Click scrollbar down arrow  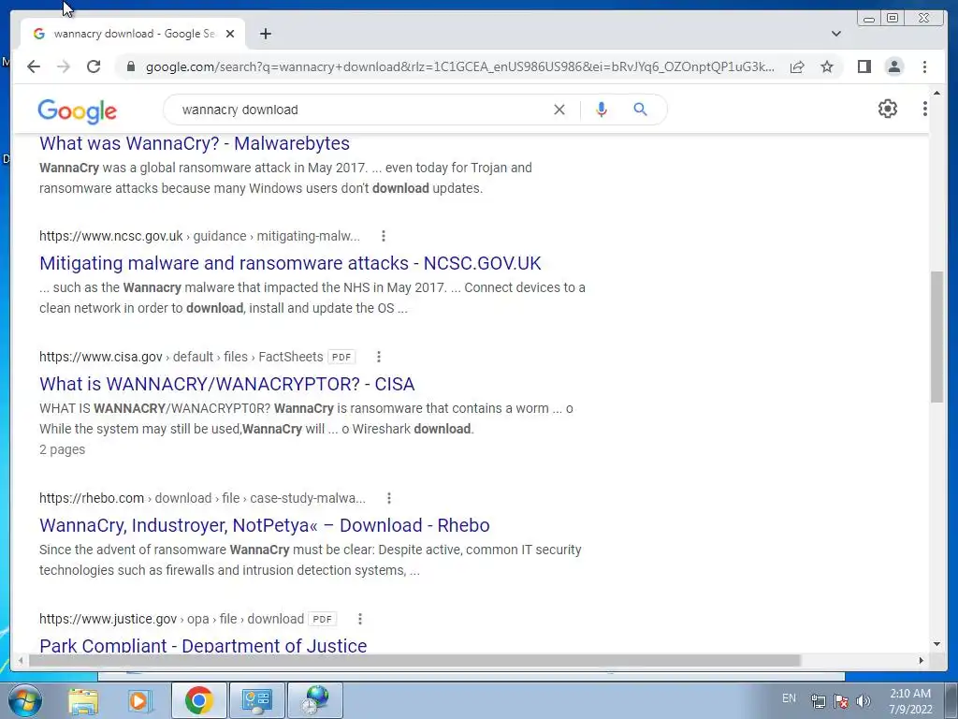pyautogui.click(x=936, y=644)
